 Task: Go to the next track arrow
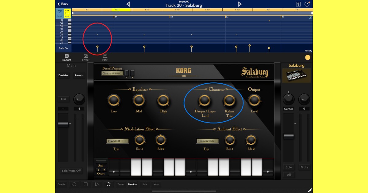[x=240, y=4]
